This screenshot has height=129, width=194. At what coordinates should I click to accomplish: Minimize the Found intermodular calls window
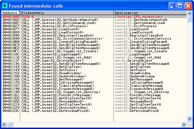[172, 6]
